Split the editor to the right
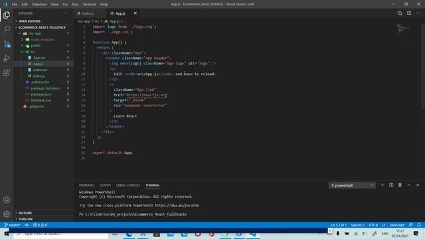Viewport: 425px width, 239px height. coord(409,13)
